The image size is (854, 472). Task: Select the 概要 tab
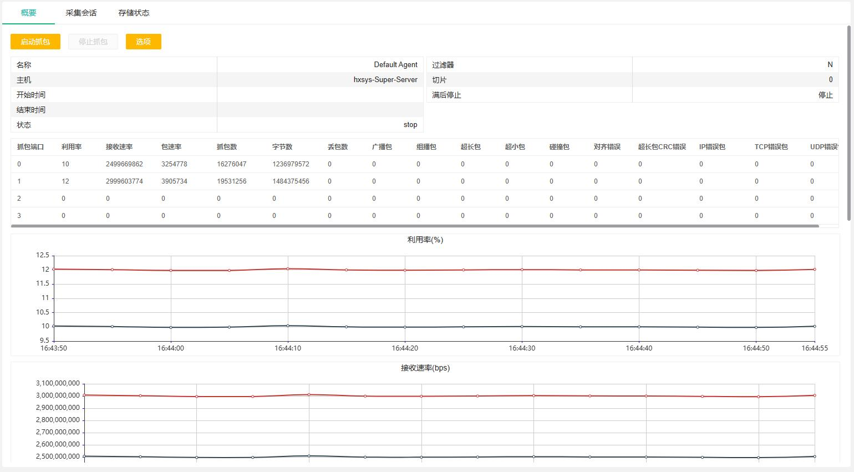tap(28, 13)
